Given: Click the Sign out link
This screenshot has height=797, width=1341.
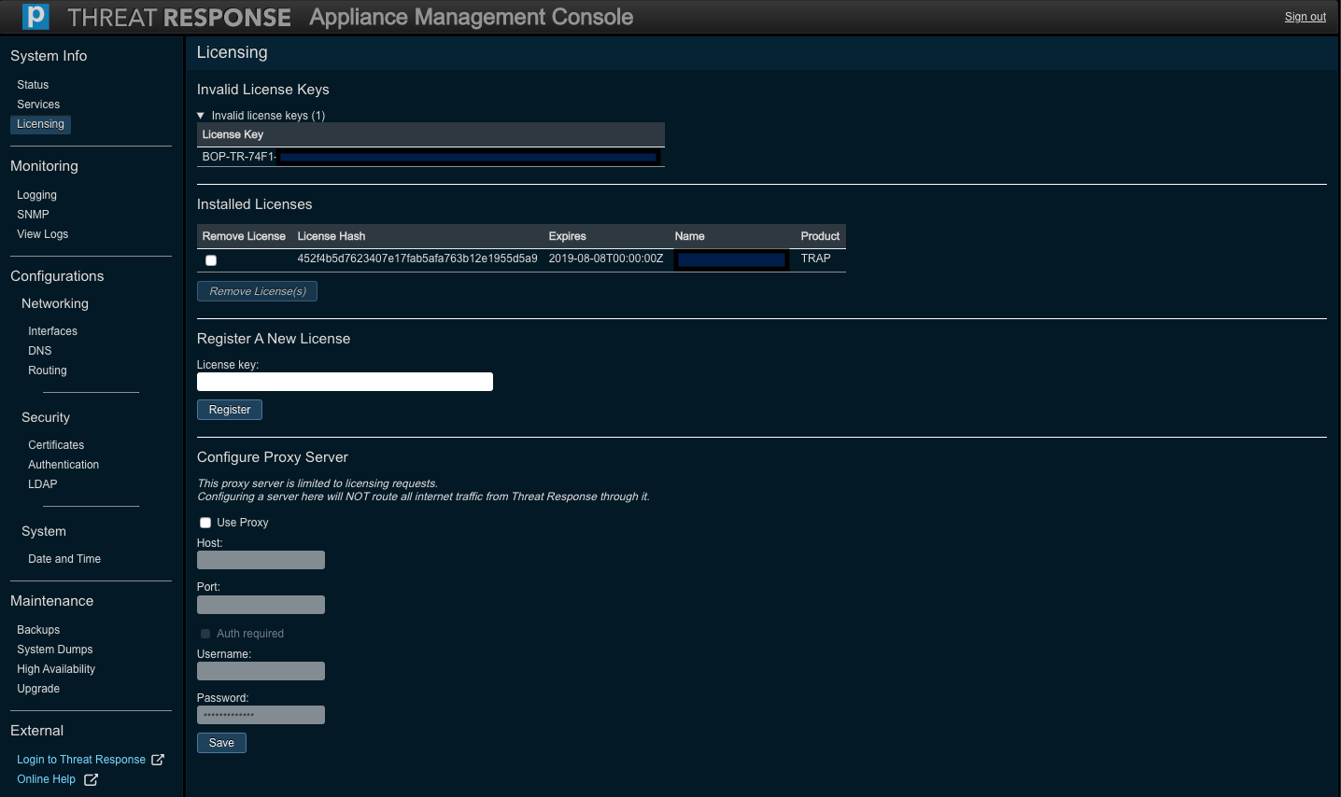Looking at the screenshot, I should click(x=1306, y=17).
